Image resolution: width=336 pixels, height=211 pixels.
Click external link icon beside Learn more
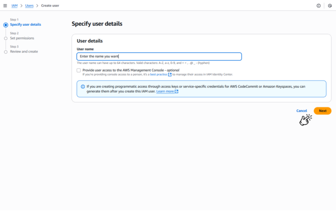tap(176, 92)
